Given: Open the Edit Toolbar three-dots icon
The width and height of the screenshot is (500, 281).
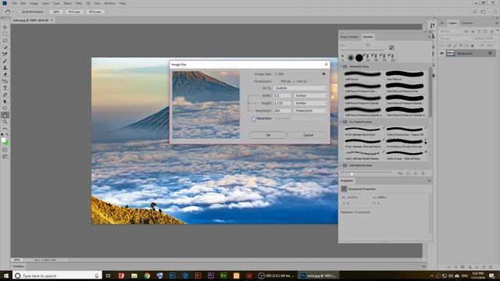Looking at the screenshot, I should click(5, 128).
